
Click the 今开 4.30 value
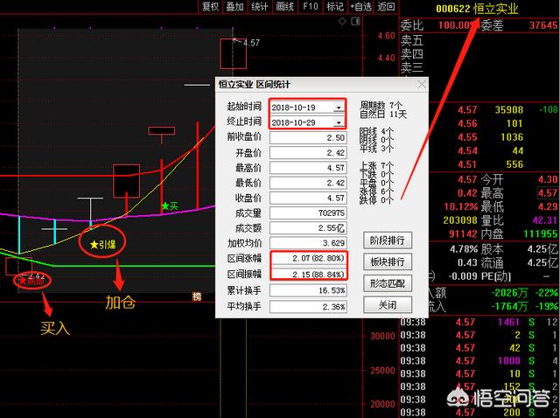[548, 179]
